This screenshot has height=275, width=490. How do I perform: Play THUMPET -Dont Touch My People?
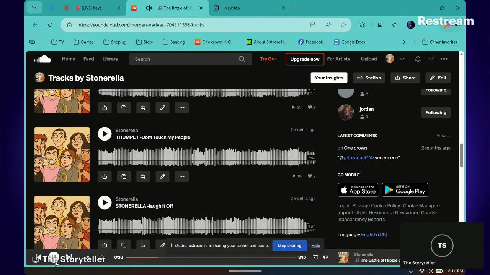click(105, 134)
